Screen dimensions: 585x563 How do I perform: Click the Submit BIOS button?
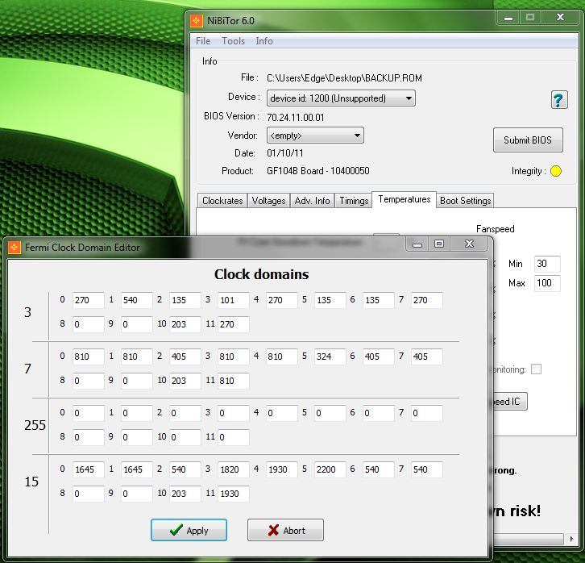tap(528, 140)
